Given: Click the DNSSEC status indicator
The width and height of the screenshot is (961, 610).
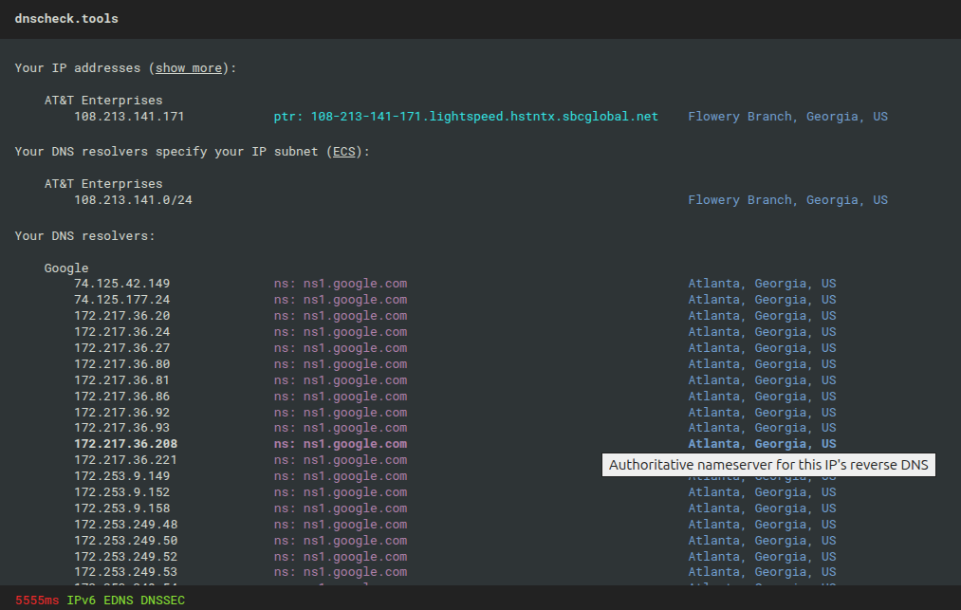Looking at the screenshot, I should [162, 601].
